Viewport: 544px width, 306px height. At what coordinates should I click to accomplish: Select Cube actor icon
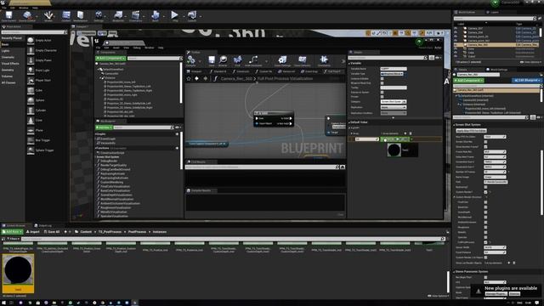point(31,90)
